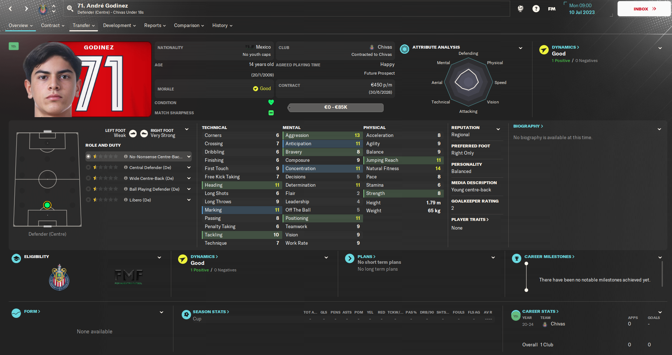Viewport: 672px width, 355px height.
Task: Open Plans panel dropdown chevron
Action: 493,257
